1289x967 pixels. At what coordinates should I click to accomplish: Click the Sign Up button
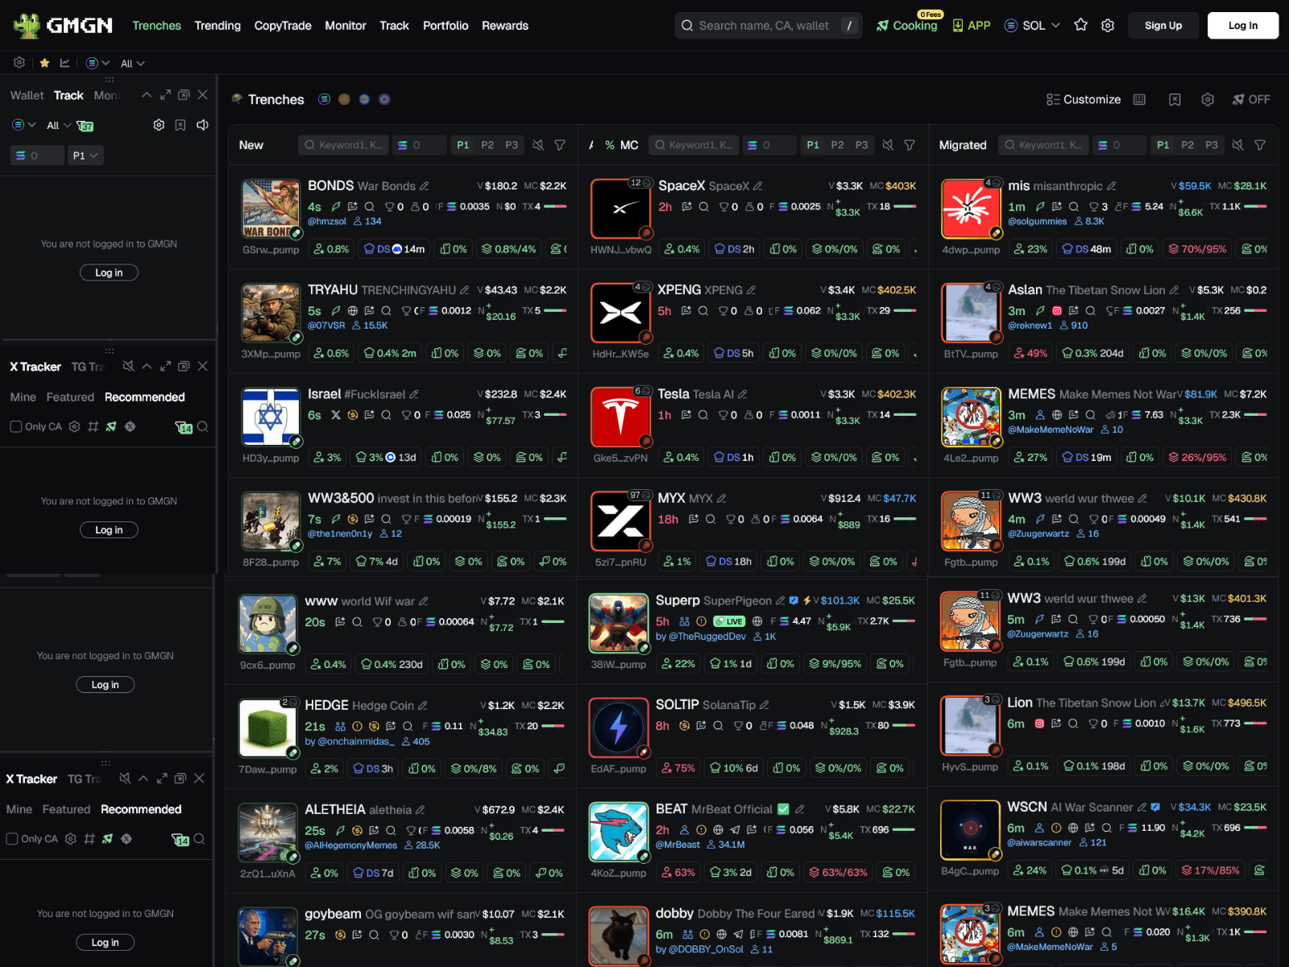click(1163, 26)
